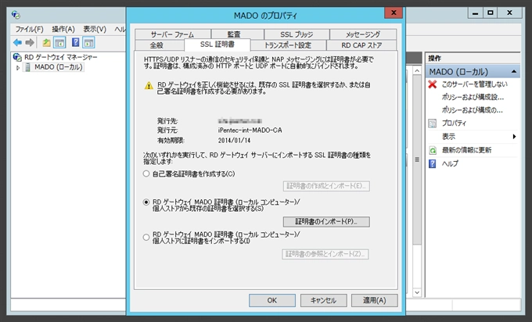Click プロパティ in actions pane

(x=454, y=123)
